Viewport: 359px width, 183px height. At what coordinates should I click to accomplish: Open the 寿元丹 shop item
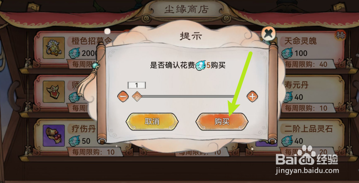(x=314, y=93)
